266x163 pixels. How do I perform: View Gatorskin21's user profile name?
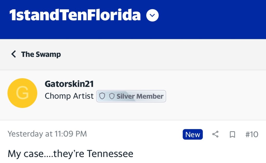69,84
